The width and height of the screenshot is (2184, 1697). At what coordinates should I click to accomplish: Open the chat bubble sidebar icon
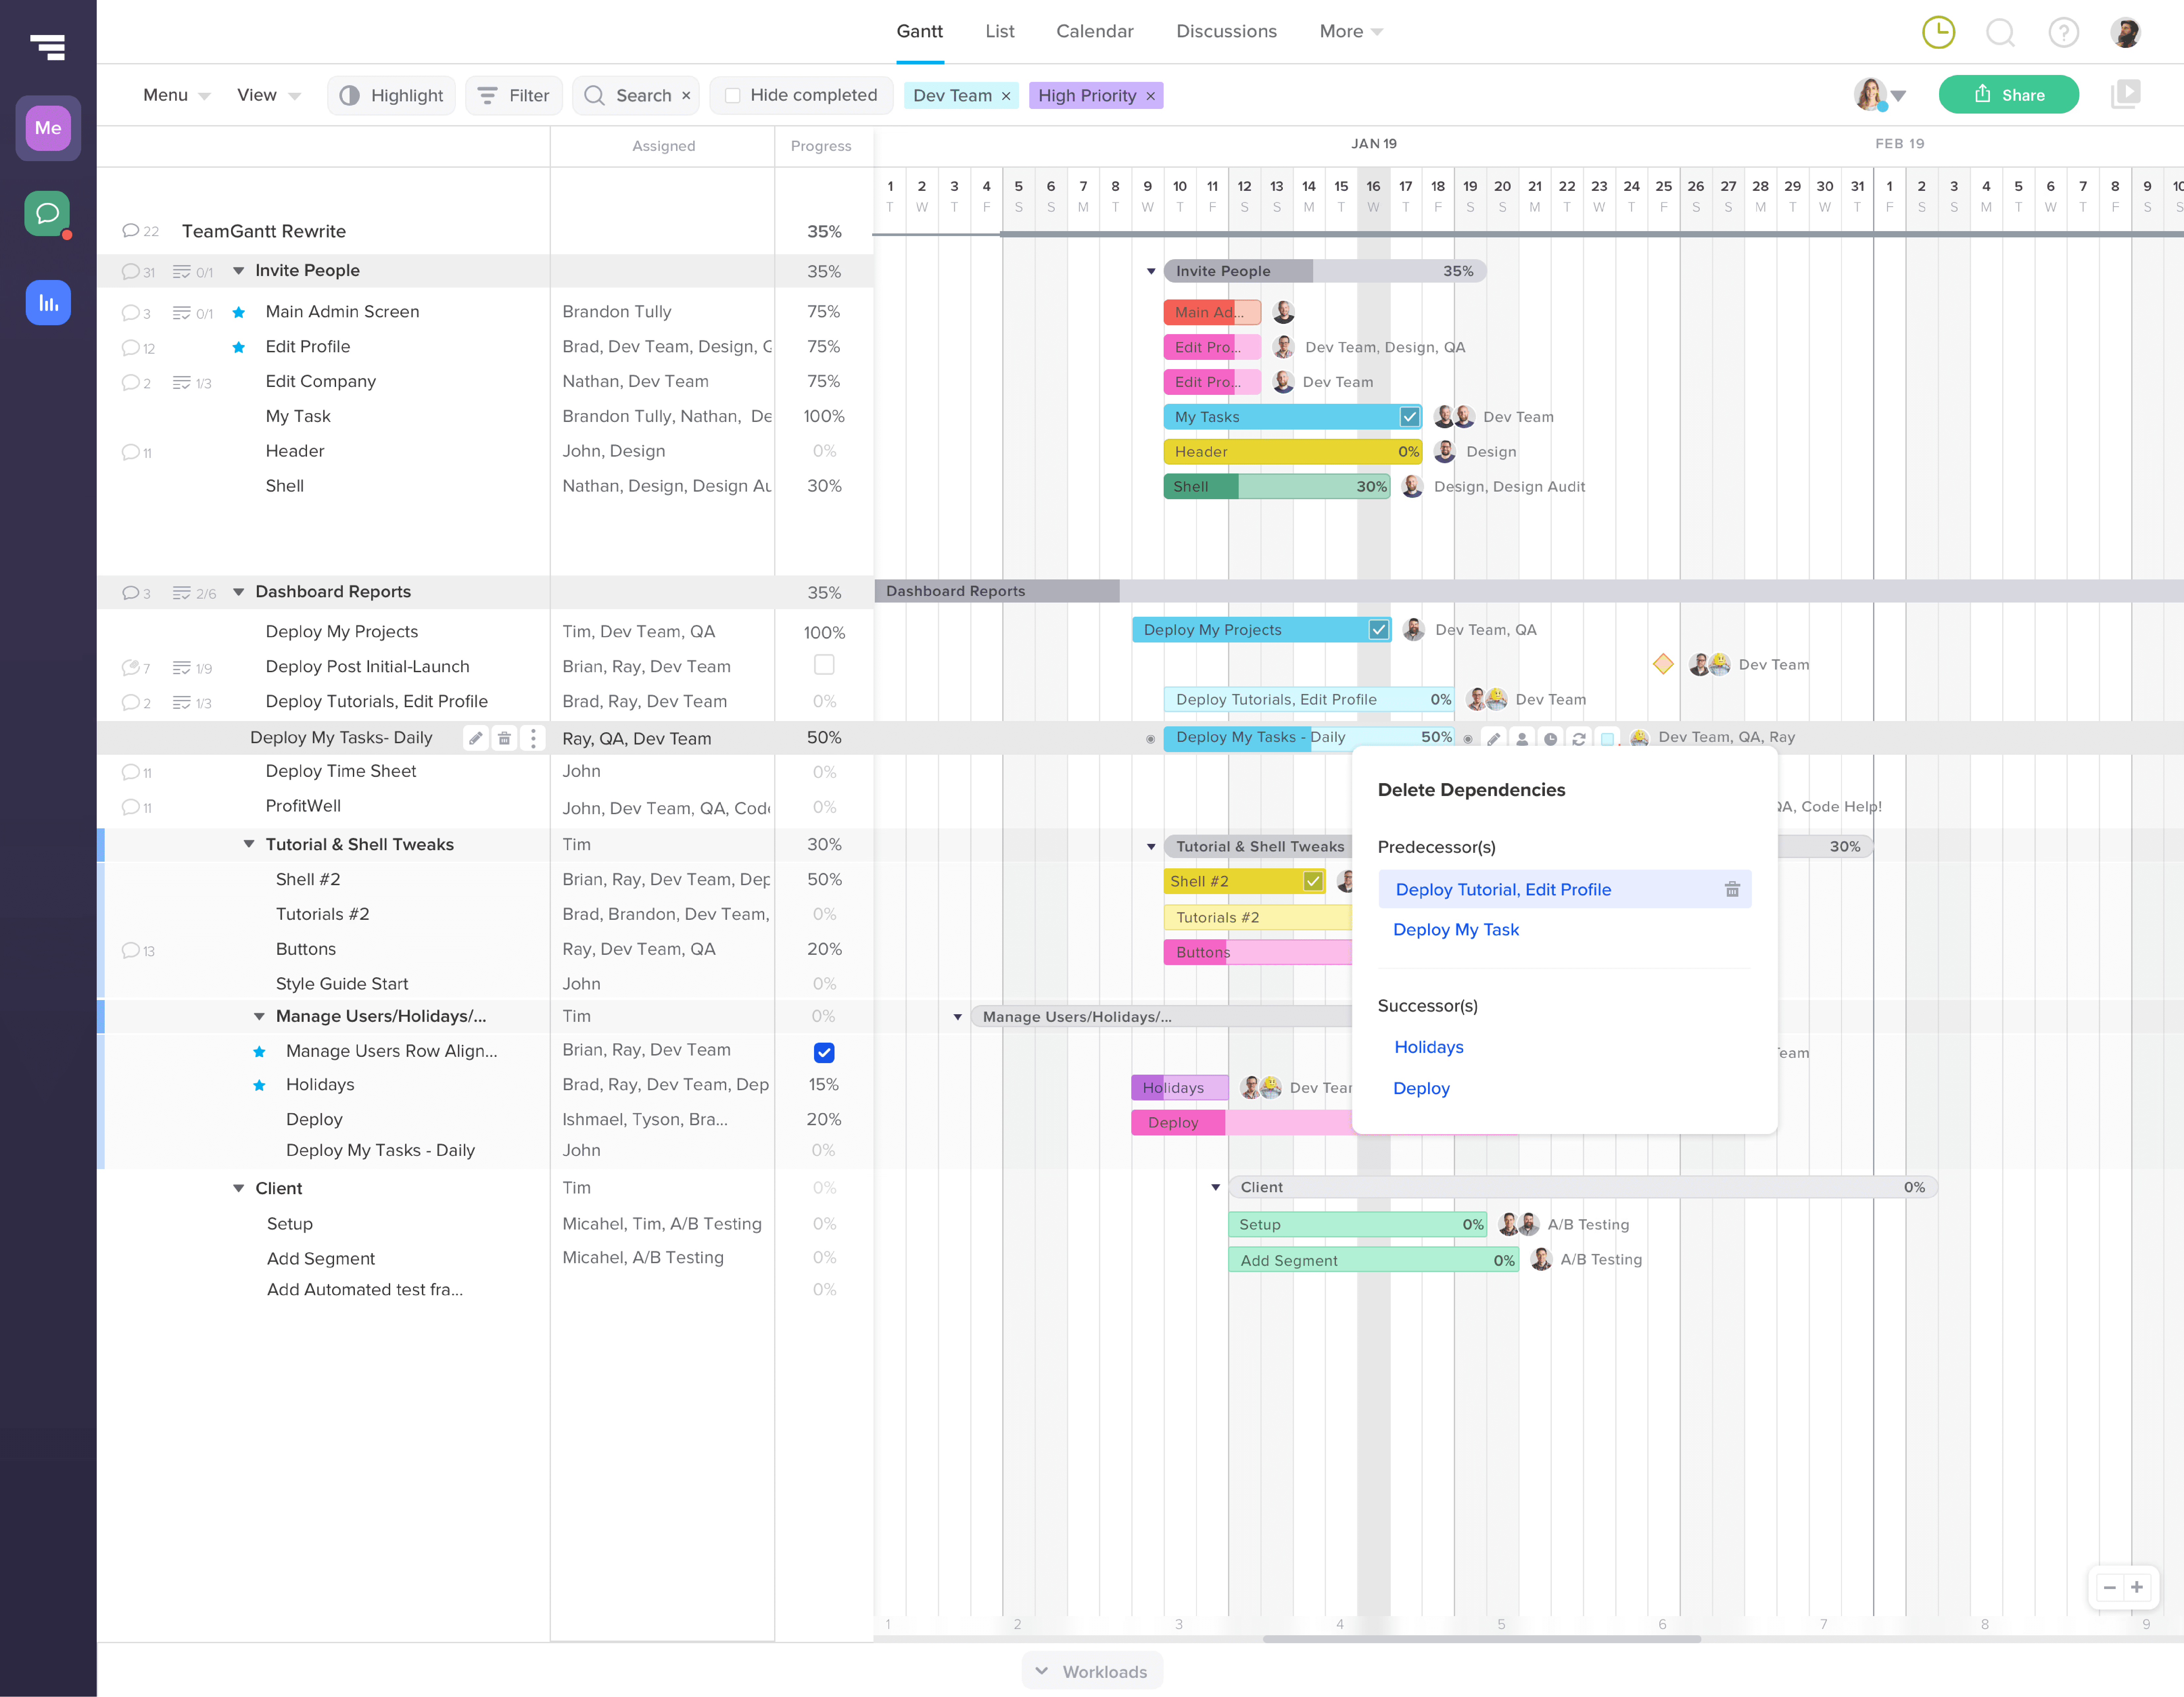47,213
